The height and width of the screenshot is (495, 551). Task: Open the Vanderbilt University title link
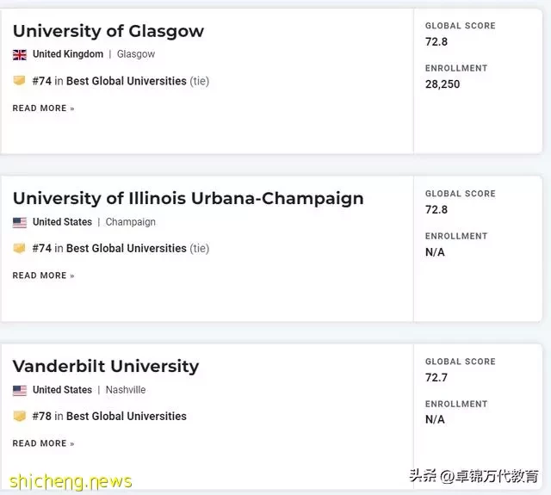point(106,366)
